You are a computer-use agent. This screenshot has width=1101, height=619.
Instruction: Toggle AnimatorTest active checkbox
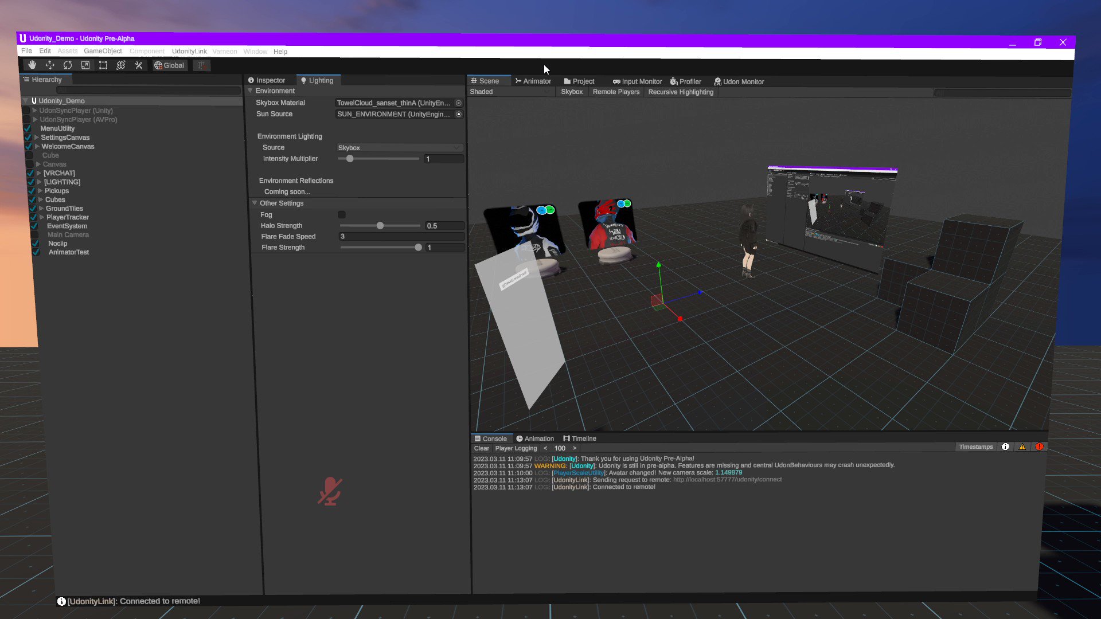point(36,252)
